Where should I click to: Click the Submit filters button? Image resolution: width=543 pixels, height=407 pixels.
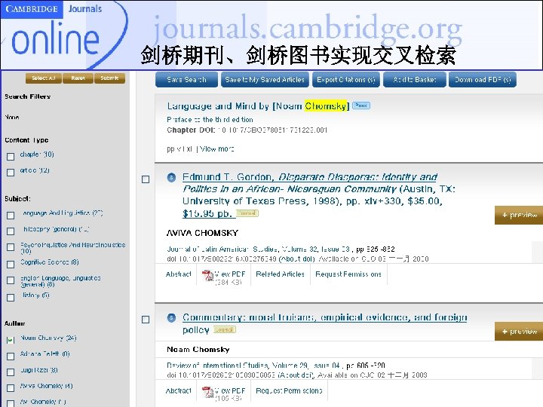click(x=110, y=78)
